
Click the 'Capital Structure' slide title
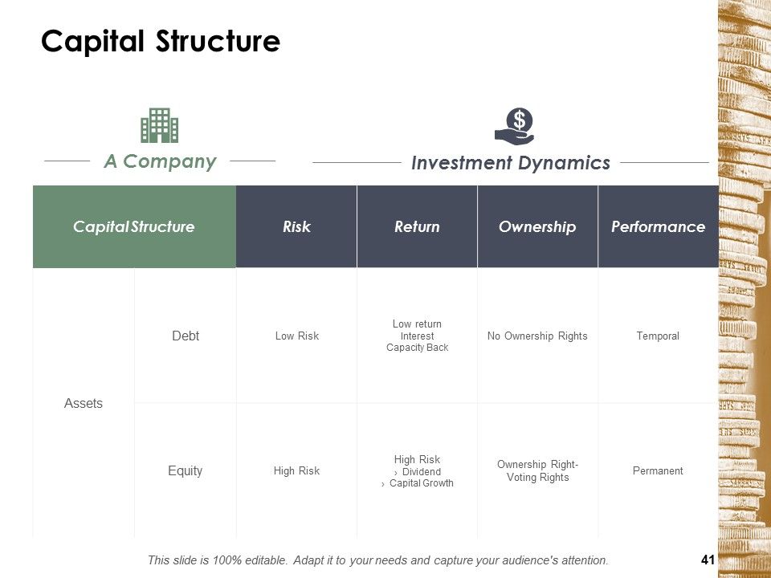coord(161,41)
